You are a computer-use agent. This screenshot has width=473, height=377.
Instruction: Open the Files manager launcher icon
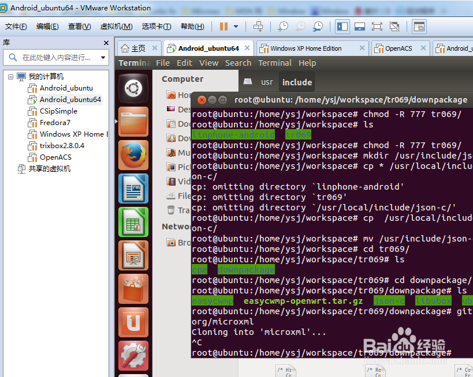[x=133, y=122]
